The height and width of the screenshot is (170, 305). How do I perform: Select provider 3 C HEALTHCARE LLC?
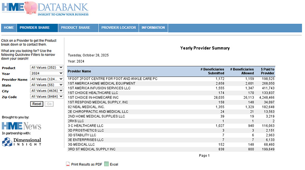tap(86, 126)
